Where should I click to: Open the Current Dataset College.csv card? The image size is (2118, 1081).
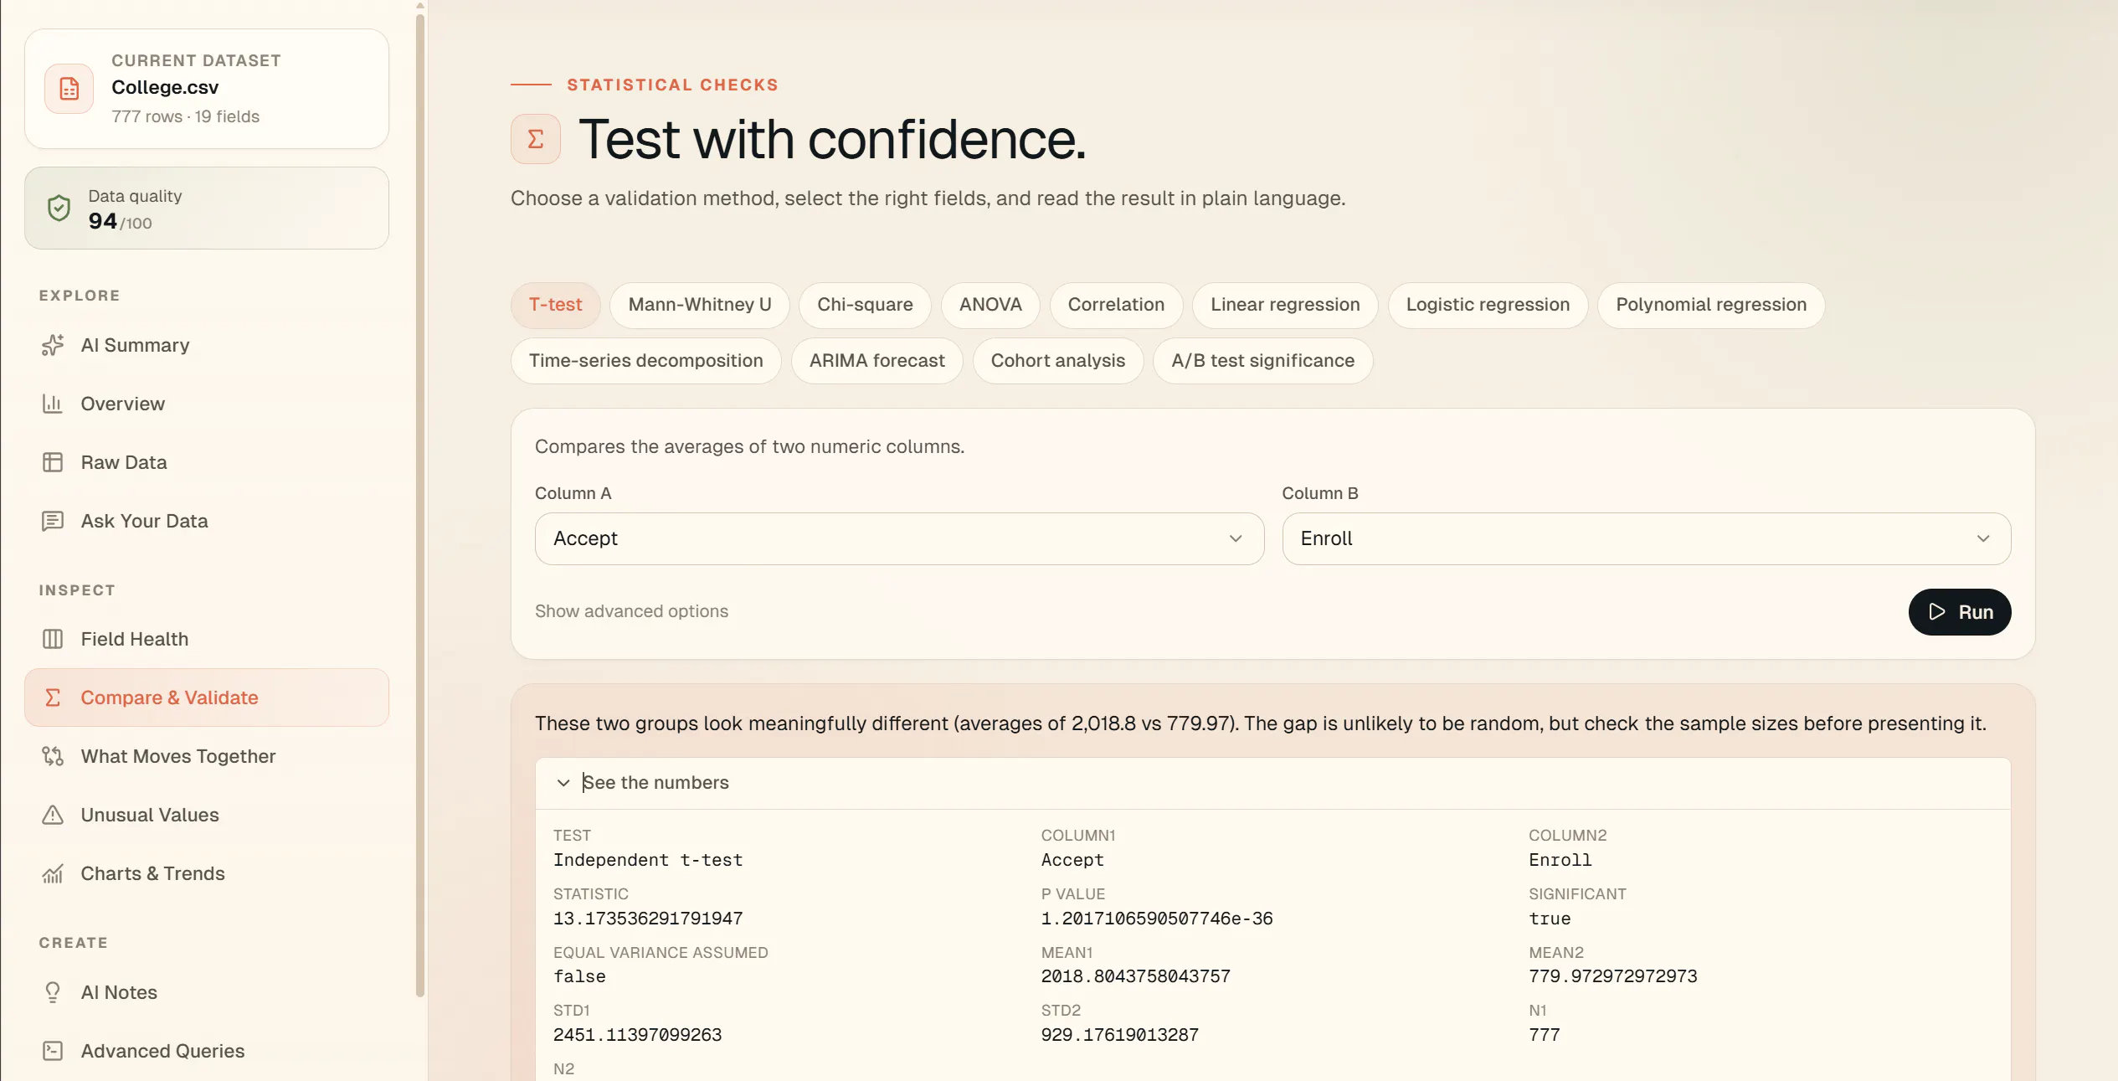[207, 89]
